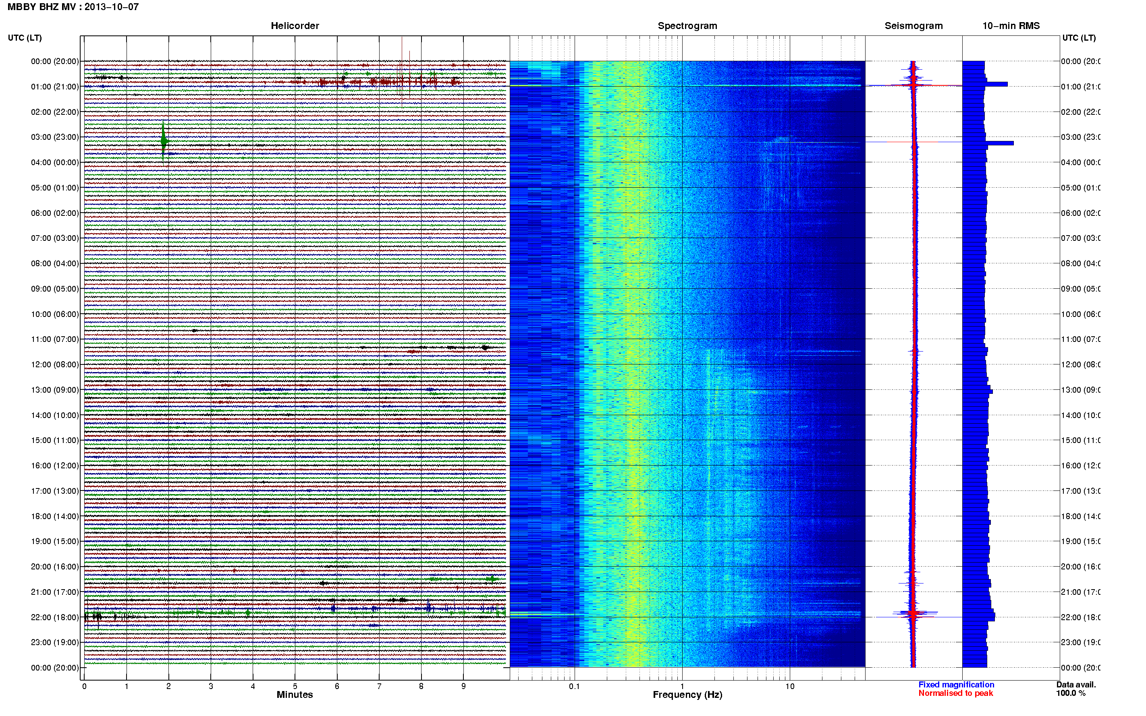Screen dimensions: 1146x716
Task: Click the 'Fixed magnification' legend text
Action: pos(956,685)
